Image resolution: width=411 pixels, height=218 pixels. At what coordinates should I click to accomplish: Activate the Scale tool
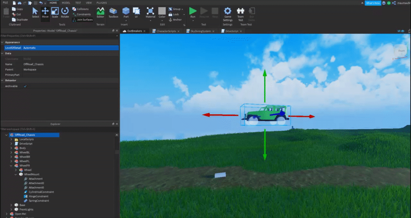[x=55, y=13]
